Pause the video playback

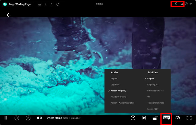pos(6,118)
